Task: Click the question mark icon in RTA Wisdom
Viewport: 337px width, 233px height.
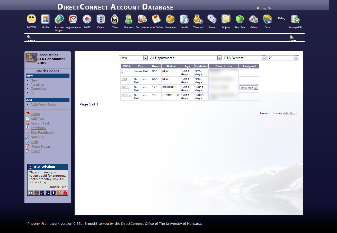Action: point(54,193)
